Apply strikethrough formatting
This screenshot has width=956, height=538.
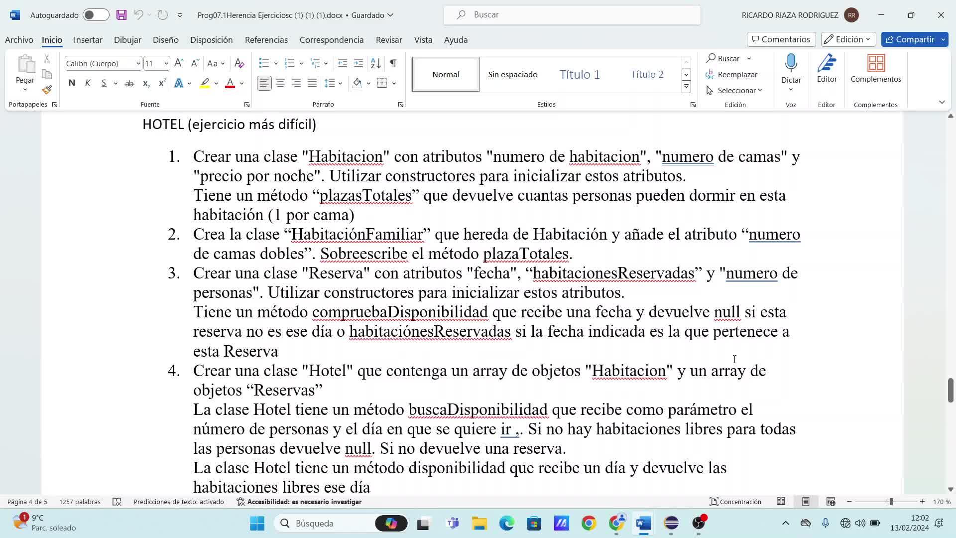tap(129, 83)
